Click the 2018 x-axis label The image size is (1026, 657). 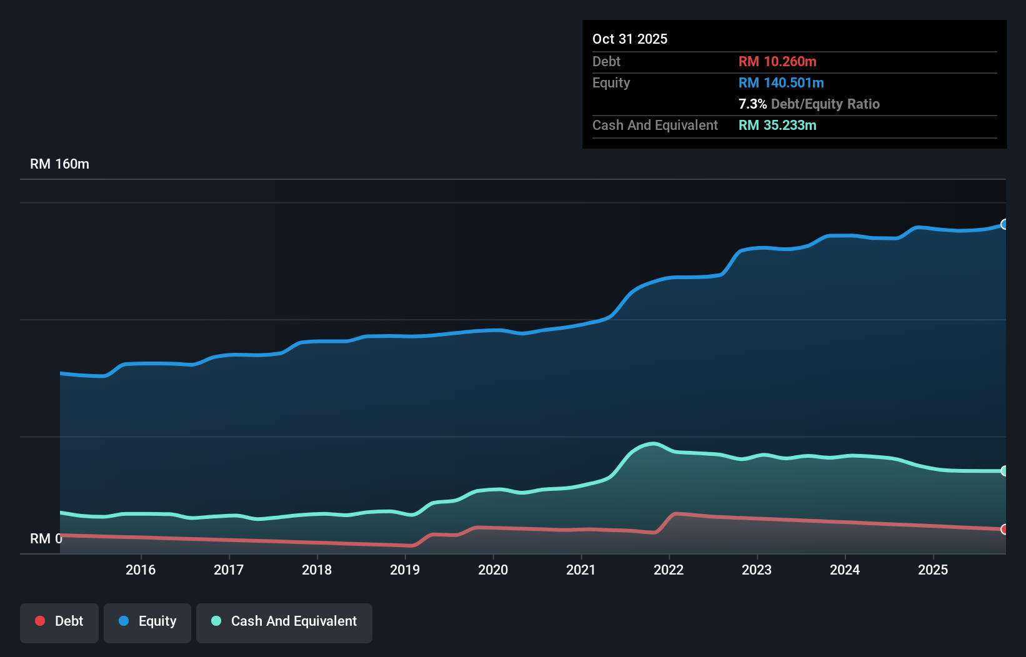[317, 570]
